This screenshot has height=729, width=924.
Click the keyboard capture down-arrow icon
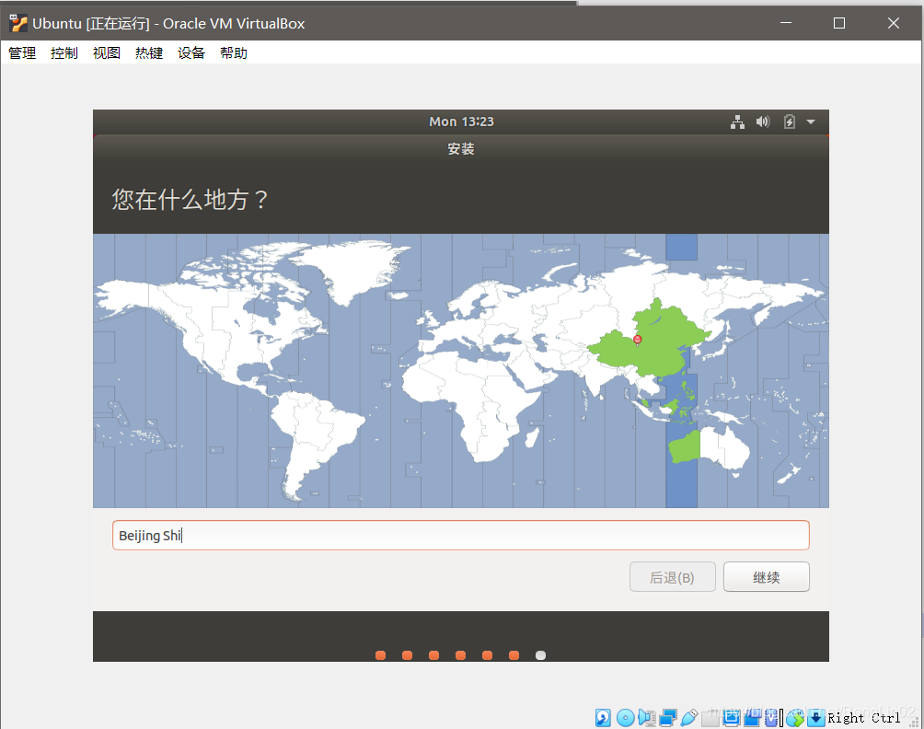[816, 718]
